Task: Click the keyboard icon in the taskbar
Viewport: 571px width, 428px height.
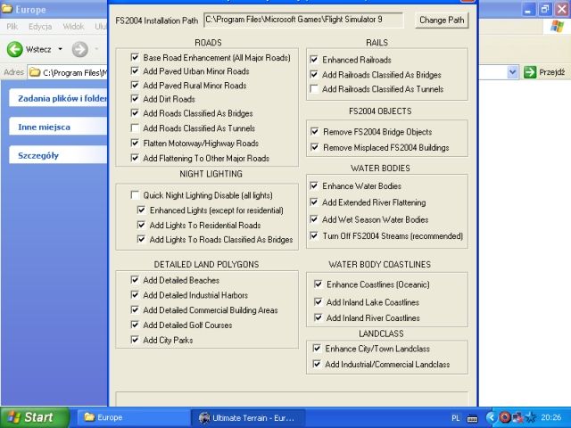Action: pos(473,417)
